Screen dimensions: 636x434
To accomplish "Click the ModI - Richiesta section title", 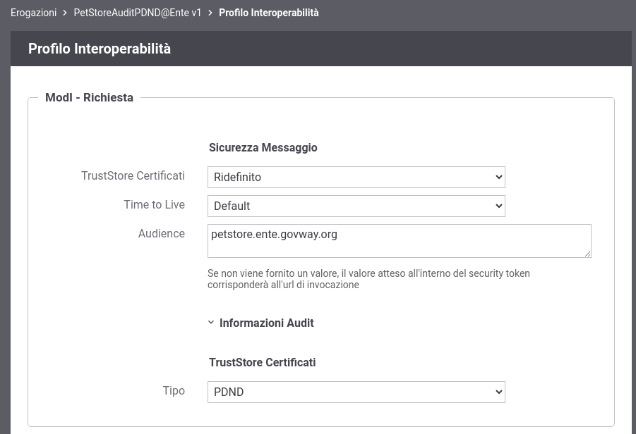I will pos(89,97).
